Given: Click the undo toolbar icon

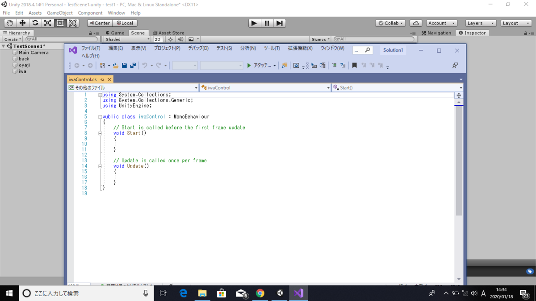Looking at the screenshot, I should tap(145, 66).
